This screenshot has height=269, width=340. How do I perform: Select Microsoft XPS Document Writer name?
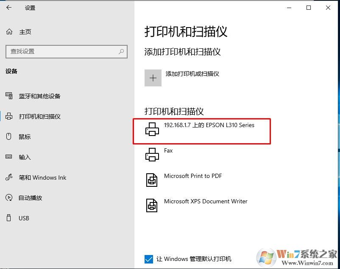coord(206,201)
